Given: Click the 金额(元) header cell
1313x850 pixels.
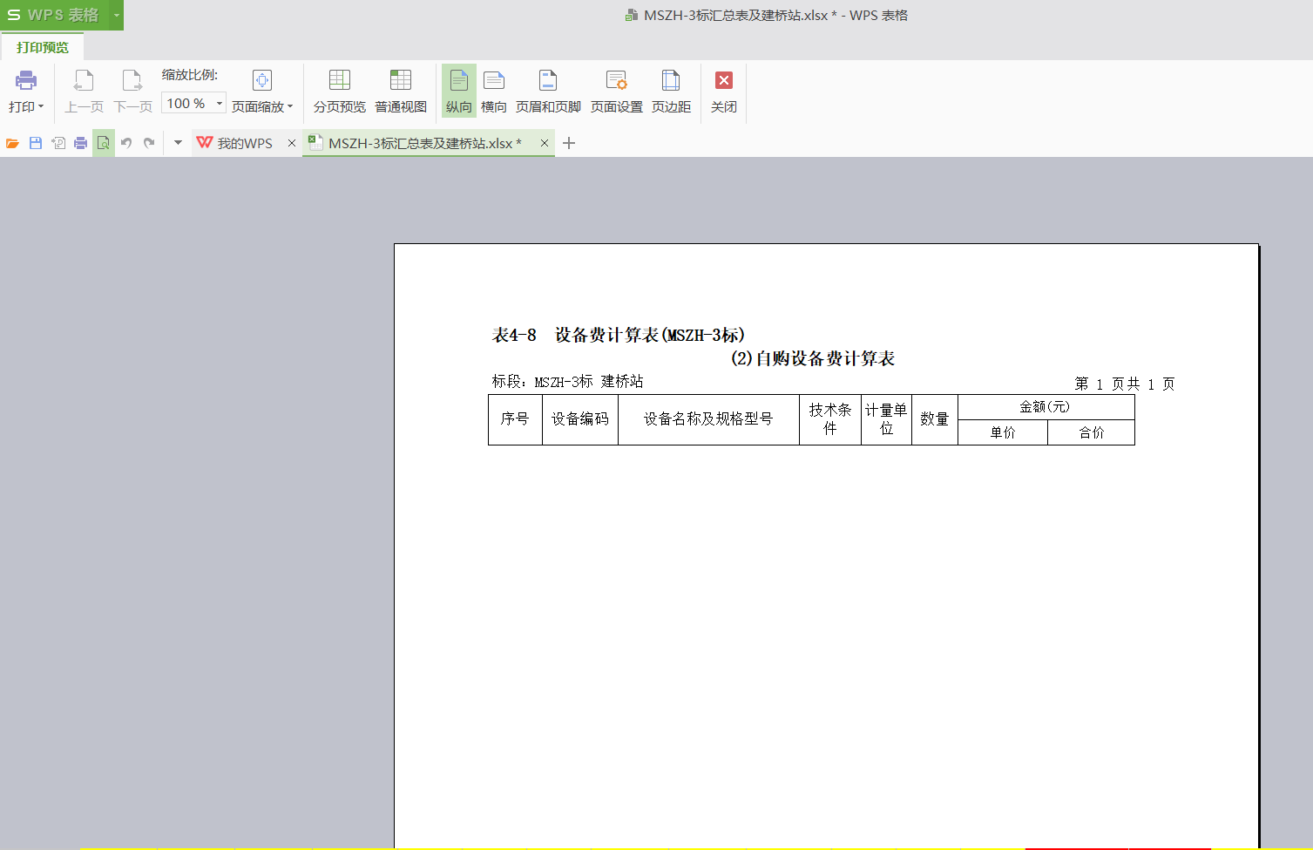Looking at the screenshot, I should click(x=1046, y=407).
